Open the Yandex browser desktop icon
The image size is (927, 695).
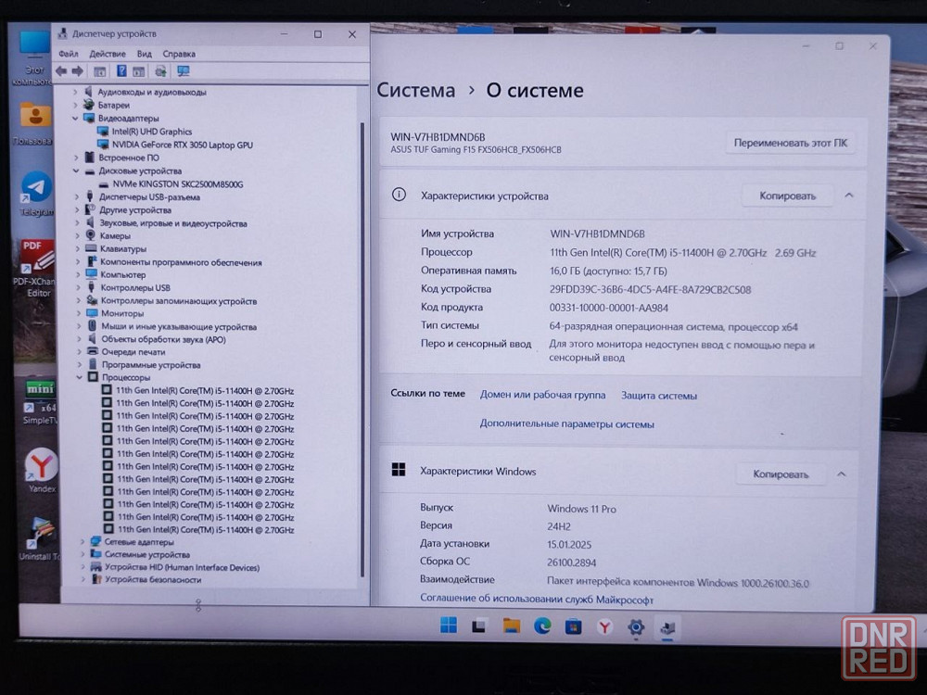coord(42,471)
